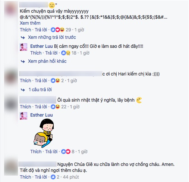Viewport: 189px width, 182px height.
Task: Expand the comment with Xem thêm
Action: (x=30, y=23)
